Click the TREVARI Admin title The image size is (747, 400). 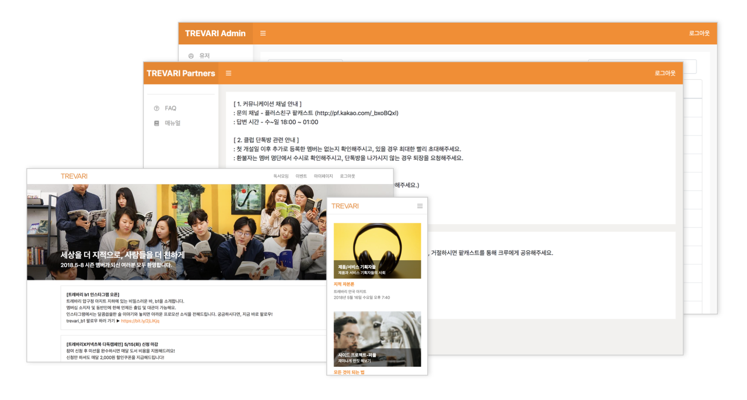click(x=215, y=33)
